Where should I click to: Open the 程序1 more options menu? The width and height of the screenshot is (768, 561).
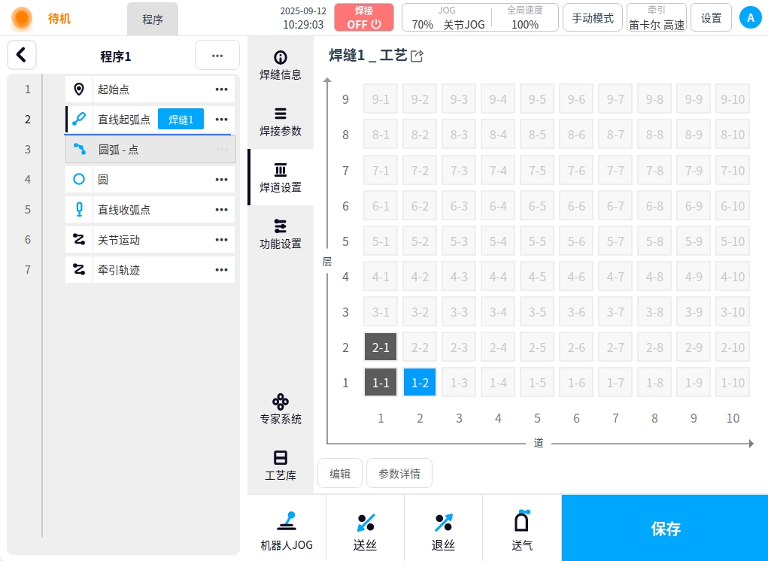(x=217, y=56)
